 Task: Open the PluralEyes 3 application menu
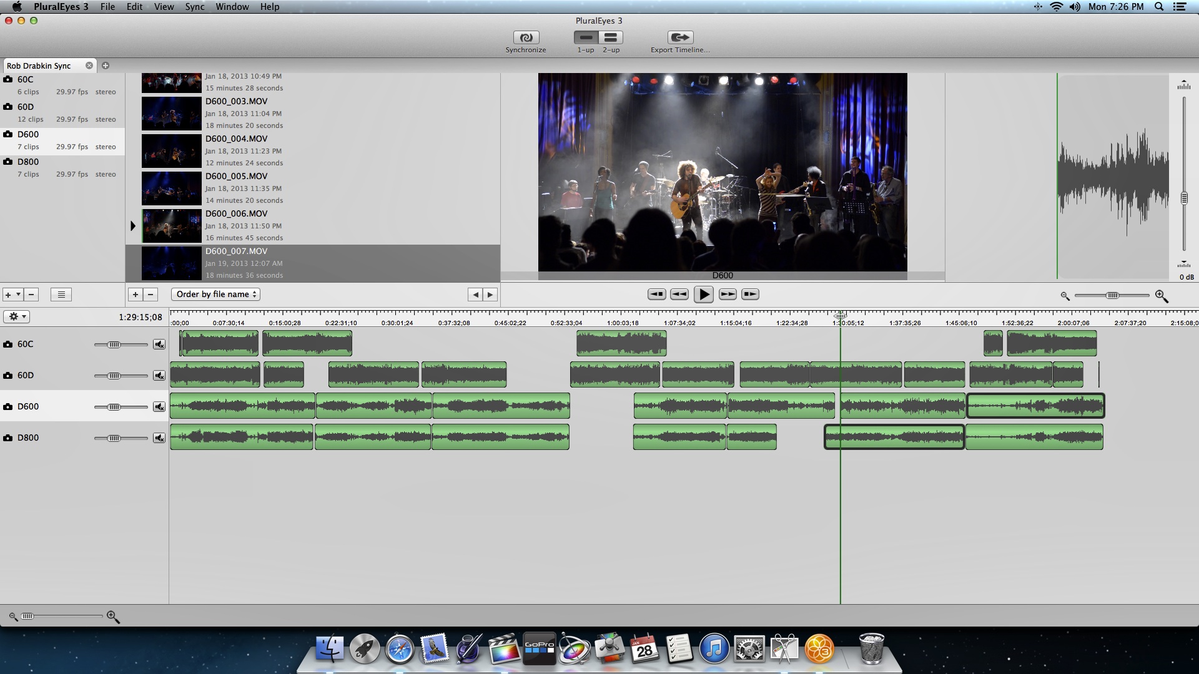click(x=61, y=6)
